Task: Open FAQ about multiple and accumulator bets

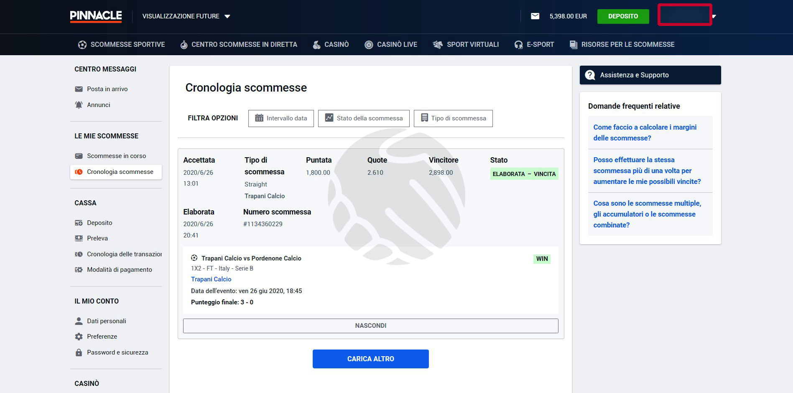Action: [647, 214]
